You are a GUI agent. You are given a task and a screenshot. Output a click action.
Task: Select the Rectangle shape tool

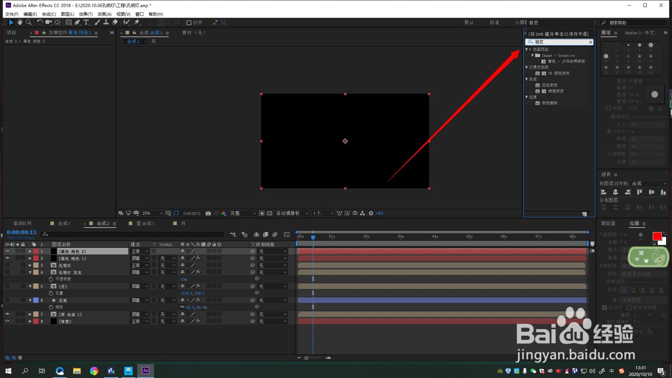[x=68, y=22]
